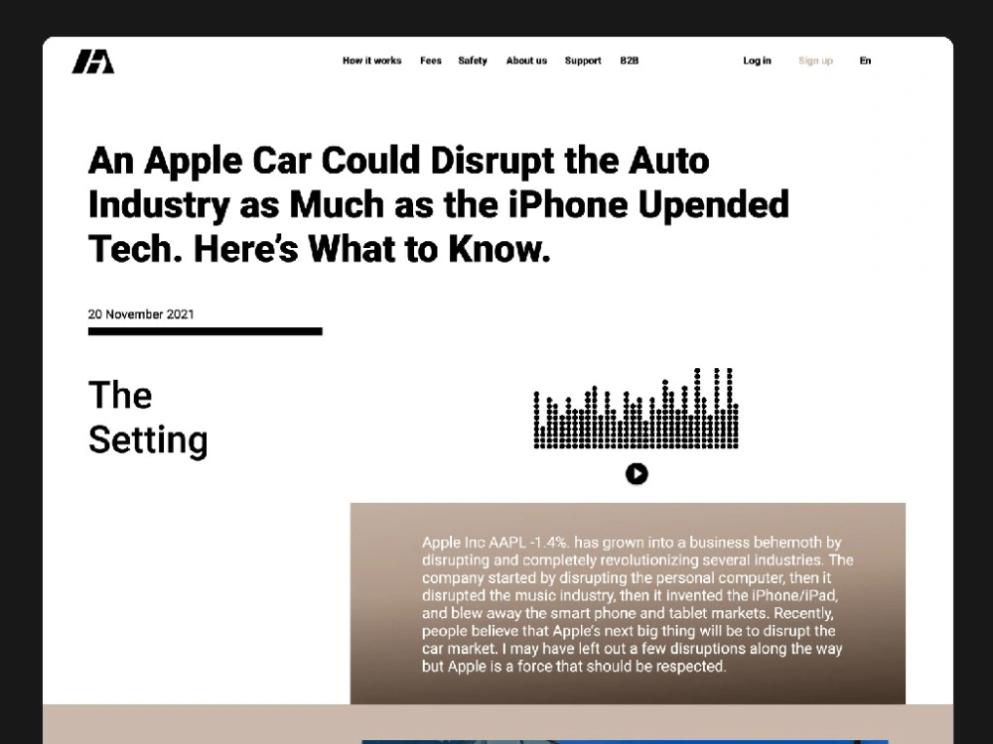This screenshot has height=744, width=993.
Task: Click The Setting section heading
Action: pyautogui.click(x=148, y=418)
